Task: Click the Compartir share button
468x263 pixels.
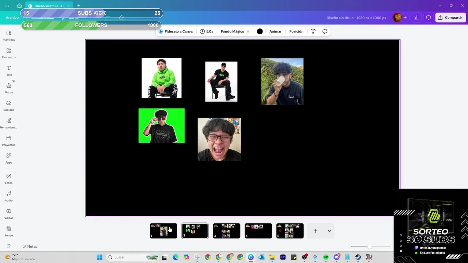Action: tap(450, 18)
